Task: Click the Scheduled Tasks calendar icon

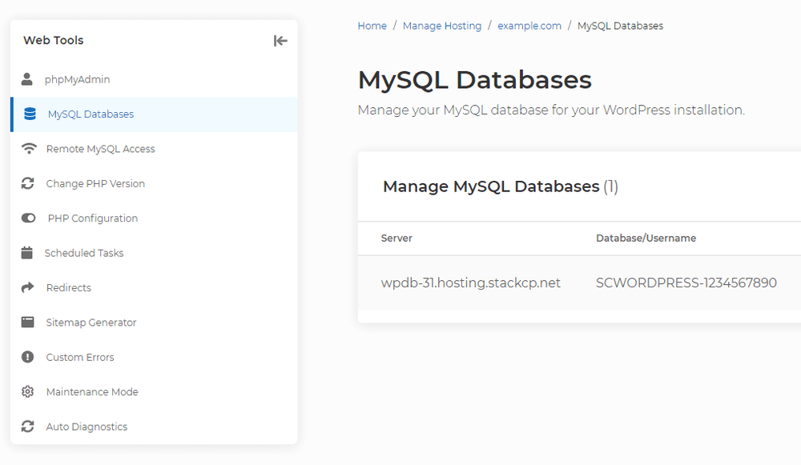Action: coord(27,253)
